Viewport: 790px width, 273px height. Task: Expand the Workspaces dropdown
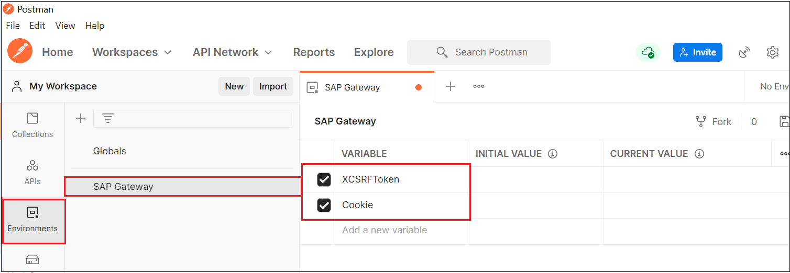click(x=131, y=52)
